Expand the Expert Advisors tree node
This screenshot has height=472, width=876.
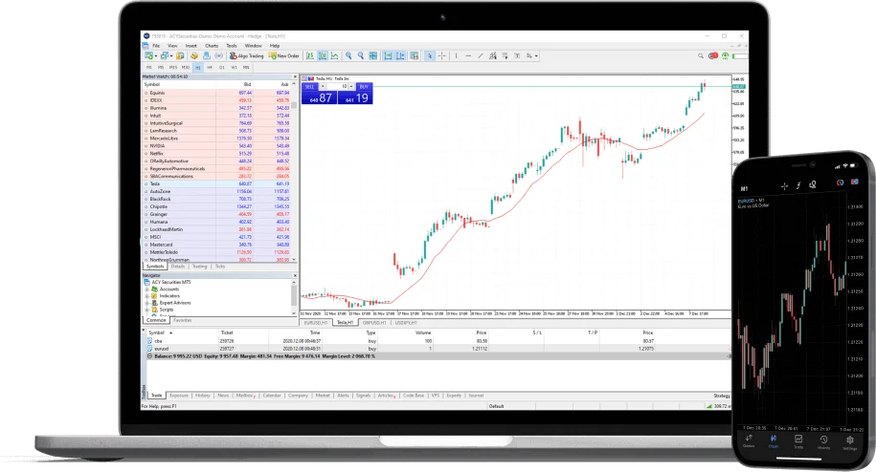(146, 303)
